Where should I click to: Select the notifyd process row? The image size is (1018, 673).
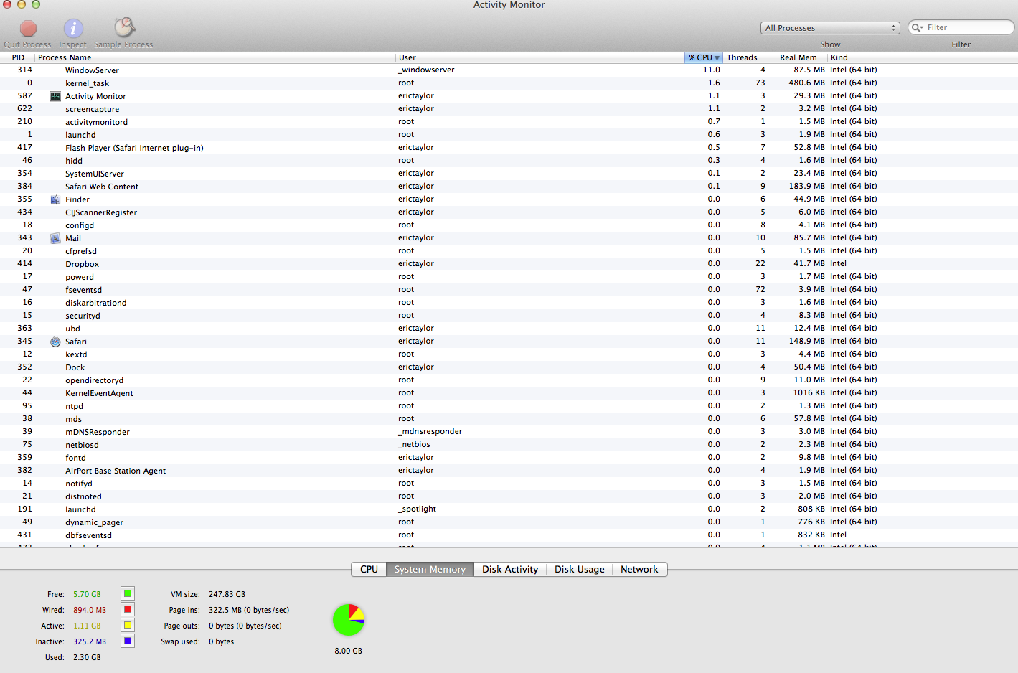[509, 484]
